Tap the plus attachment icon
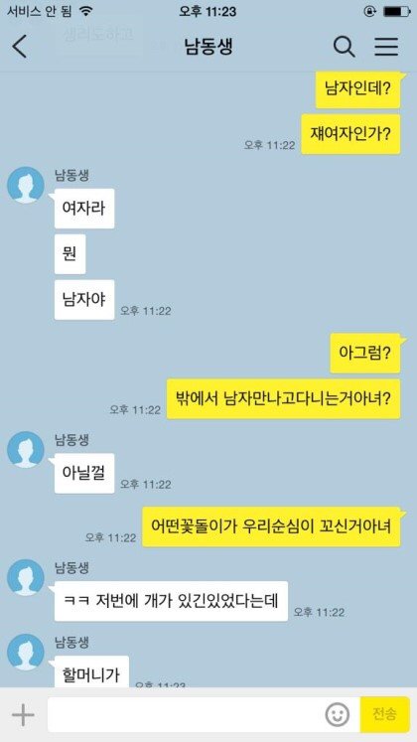Screen dimensions: 417x742 [x=23, y=714]
